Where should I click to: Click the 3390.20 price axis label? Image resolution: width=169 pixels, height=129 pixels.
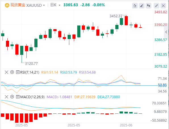(160, 25)
